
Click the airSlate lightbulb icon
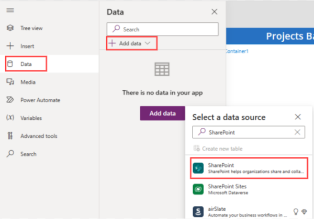tap(296, 212)
